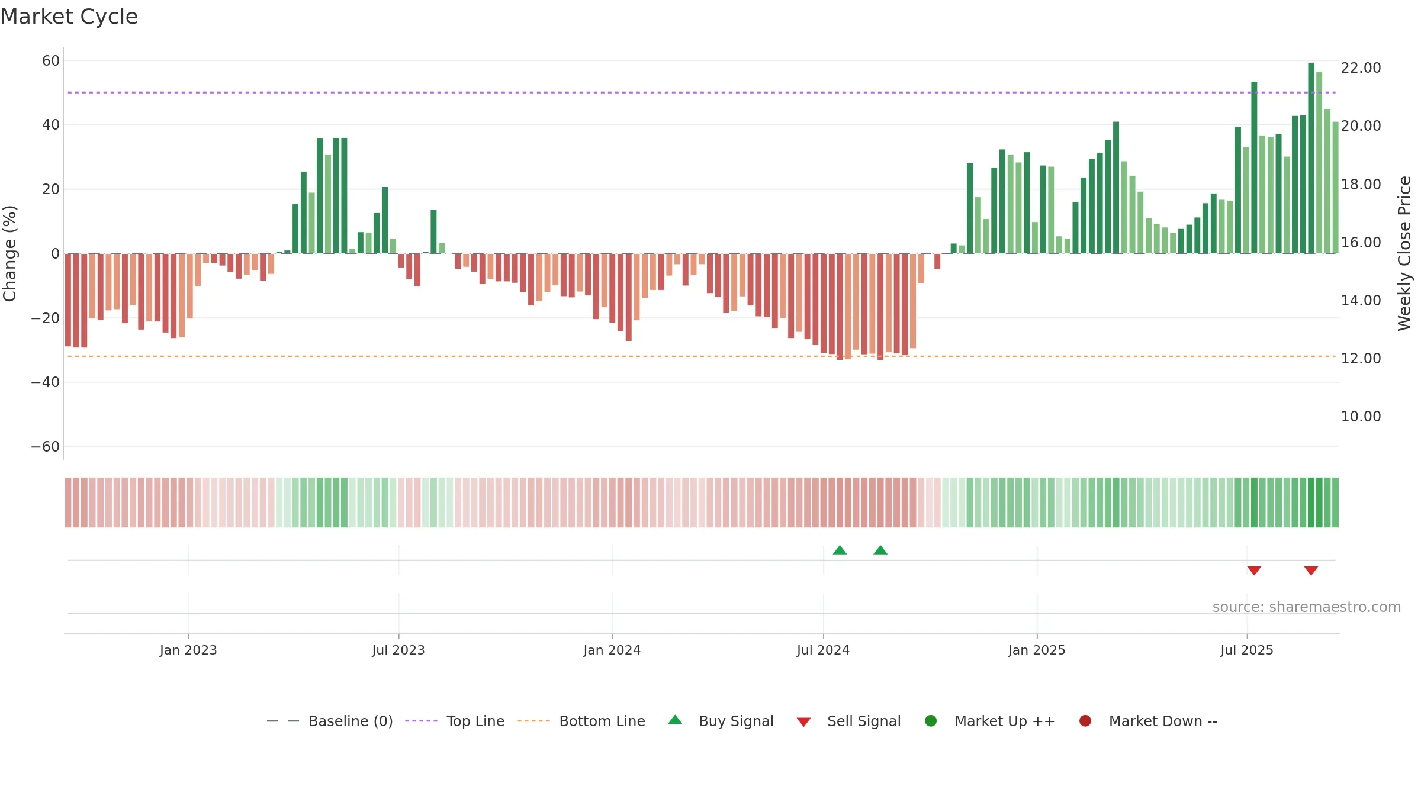Click the last sell signal marker at far right
The height and width of the screenshot is (799, 1421).
[x=1311, y=571]
